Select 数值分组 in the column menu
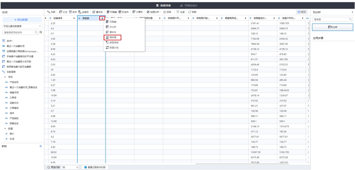355x170 pixels. (112, 47)
